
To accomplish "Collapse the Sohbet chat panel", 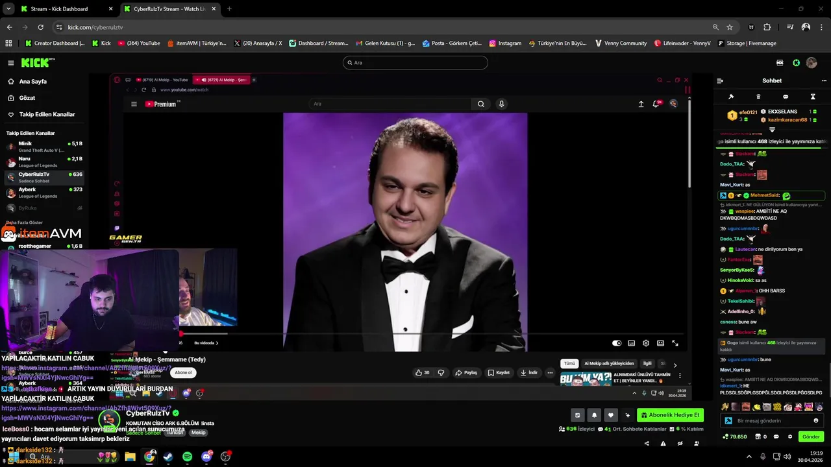I will pos(720,81).
